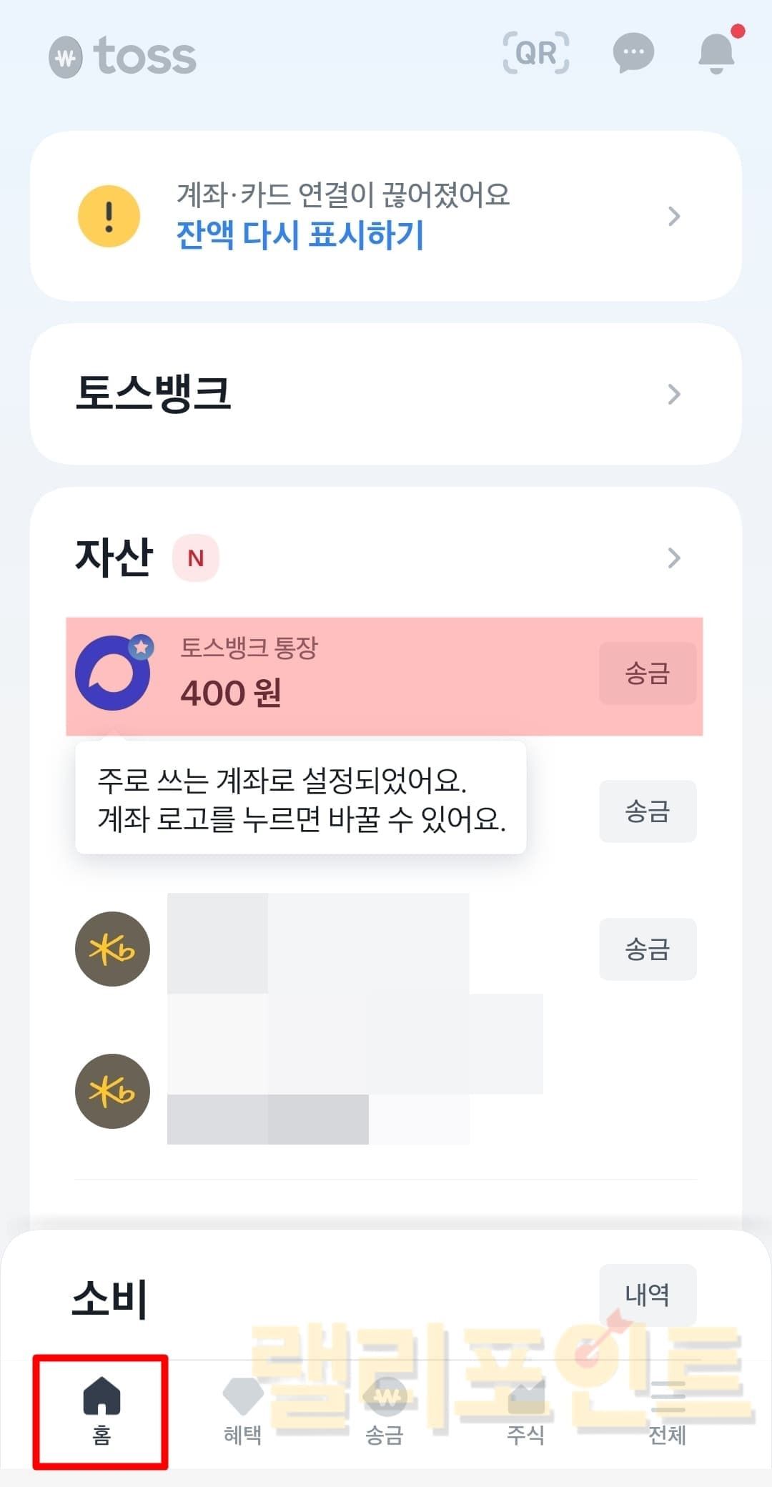The height and width of the screenshot is (1487, 772).
Task: Open the chat messages icon
Action: [x=633, y=53]
